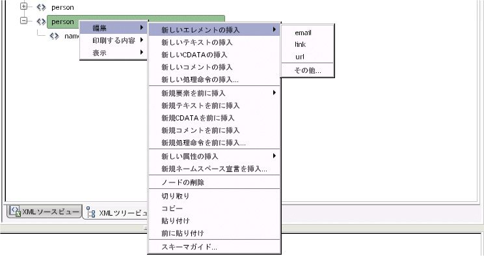Viewport: 484px width, 256px height.
Task: Click element icon beside first person node
Action: click(42, 7)
